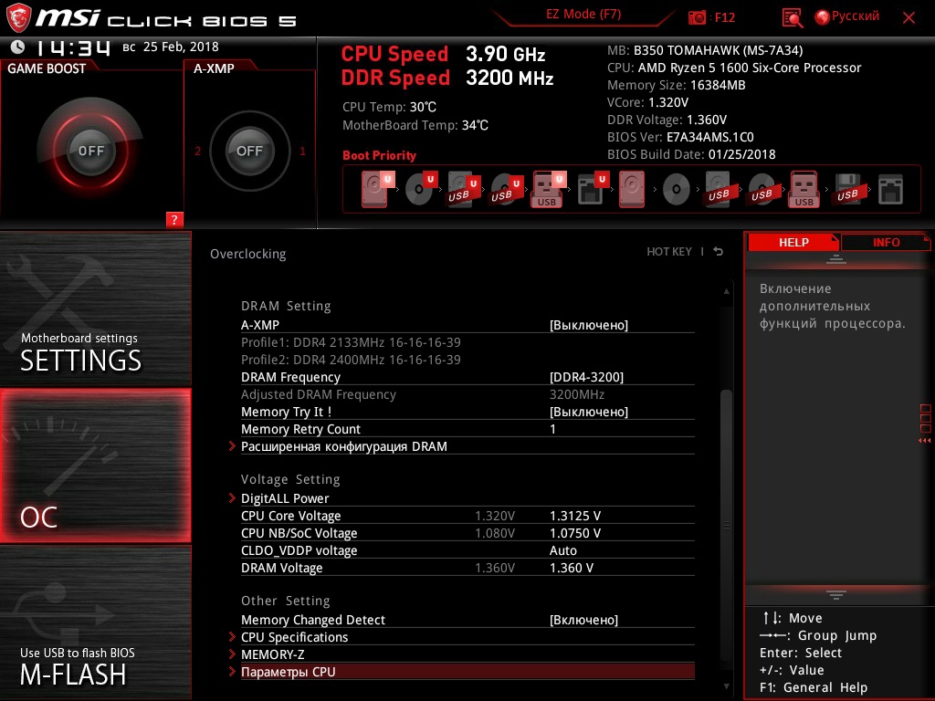Open the CLDO_VDDP voltage Auto value
Screen dimensions: 935x701
point(562,550)
